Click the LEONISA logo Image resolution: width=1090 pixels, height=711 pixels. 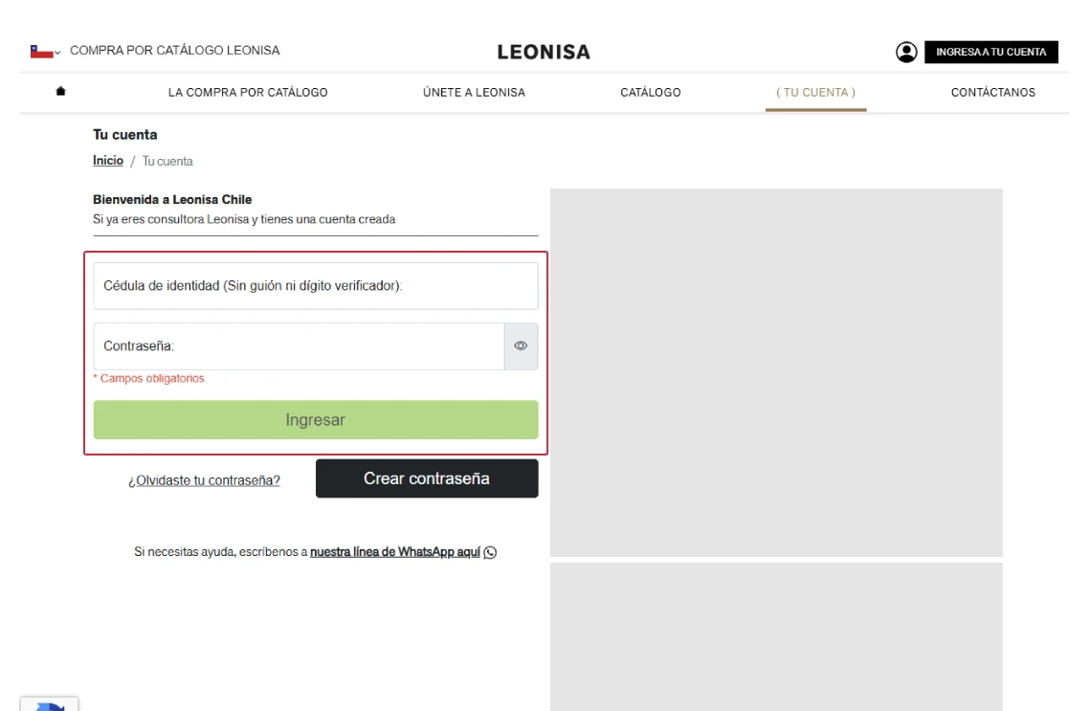pyautogui.click(x=544, y=53)
